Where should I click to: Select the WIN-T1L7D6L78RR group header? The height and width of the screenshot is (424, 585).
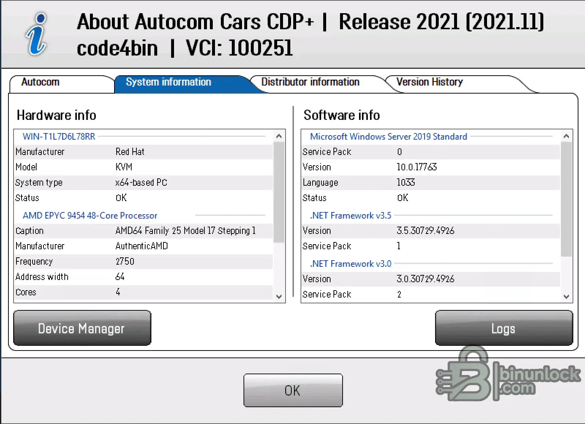pos(59,136)
